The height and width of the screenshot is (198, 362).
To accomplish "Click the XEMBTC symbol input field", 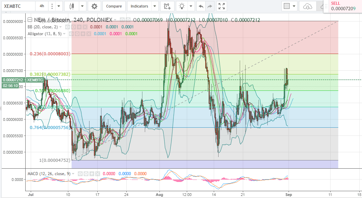I will [x=18, y=6].
